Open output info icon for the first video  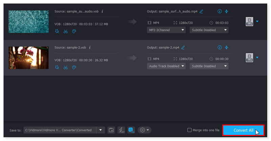(x=220, y=11)
